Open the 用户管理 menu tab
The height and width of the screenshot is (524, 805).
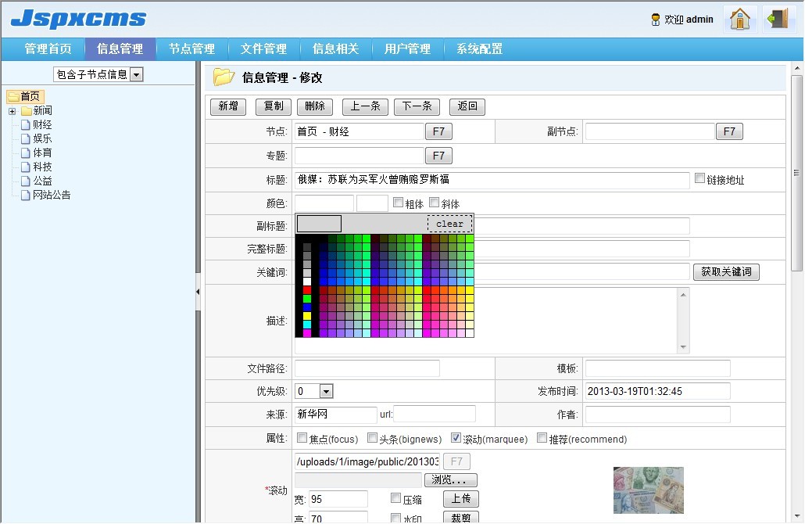click(x=407, y=48)
